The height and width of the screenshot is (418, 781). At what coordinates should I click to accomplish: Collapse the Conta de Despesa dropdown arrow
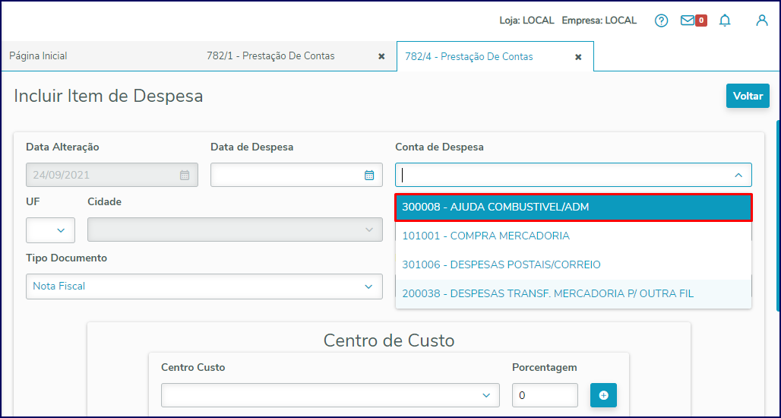pos(738,176)
